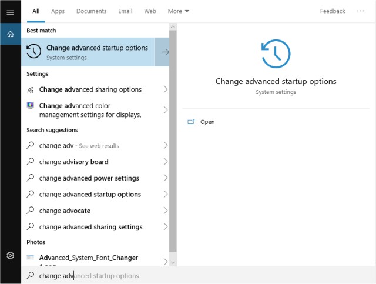Expand chevron for 'change advisory board'

click(166, 162)
